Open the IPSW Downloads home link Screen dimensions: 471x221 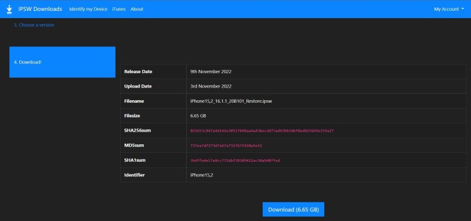40,9
